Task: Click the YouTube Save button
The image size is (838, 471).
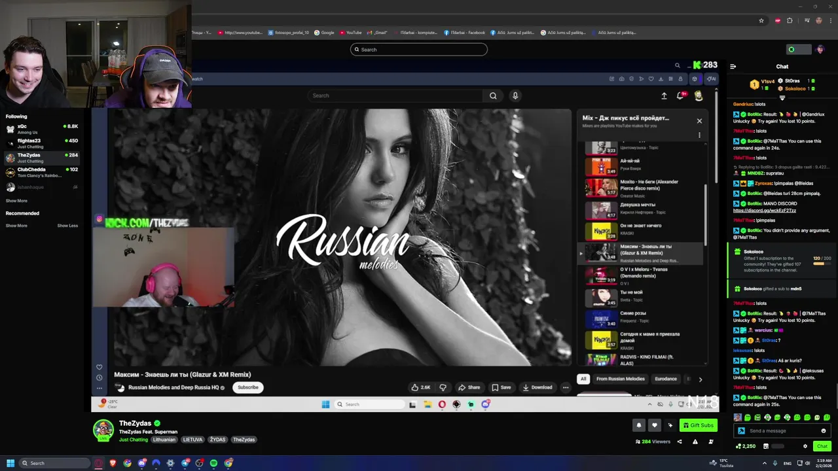Action: (501, 387)
